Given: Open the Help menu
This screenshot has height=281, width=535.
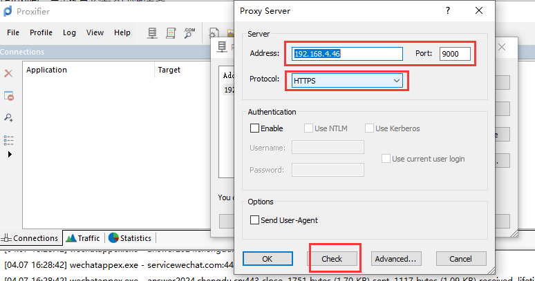Looking at the screenshot, I should [122, 32].
